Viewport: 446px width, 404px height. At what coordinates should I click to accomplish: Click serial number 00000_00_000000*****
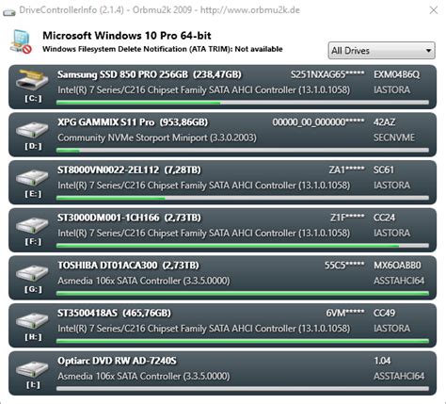click(x=318, y=122)
